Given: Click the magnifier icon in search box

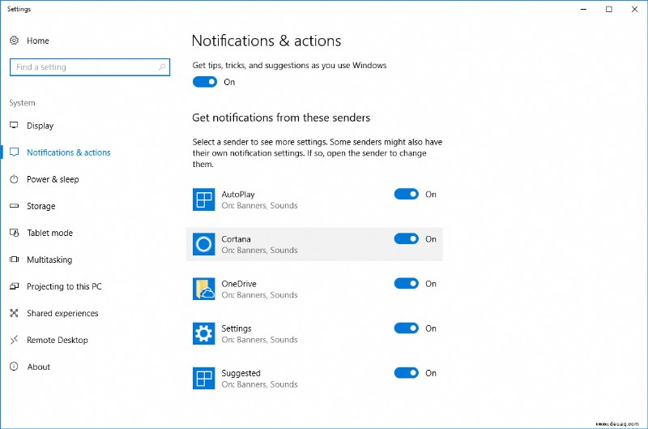Looking at the screenshot, I should [162, 66].
